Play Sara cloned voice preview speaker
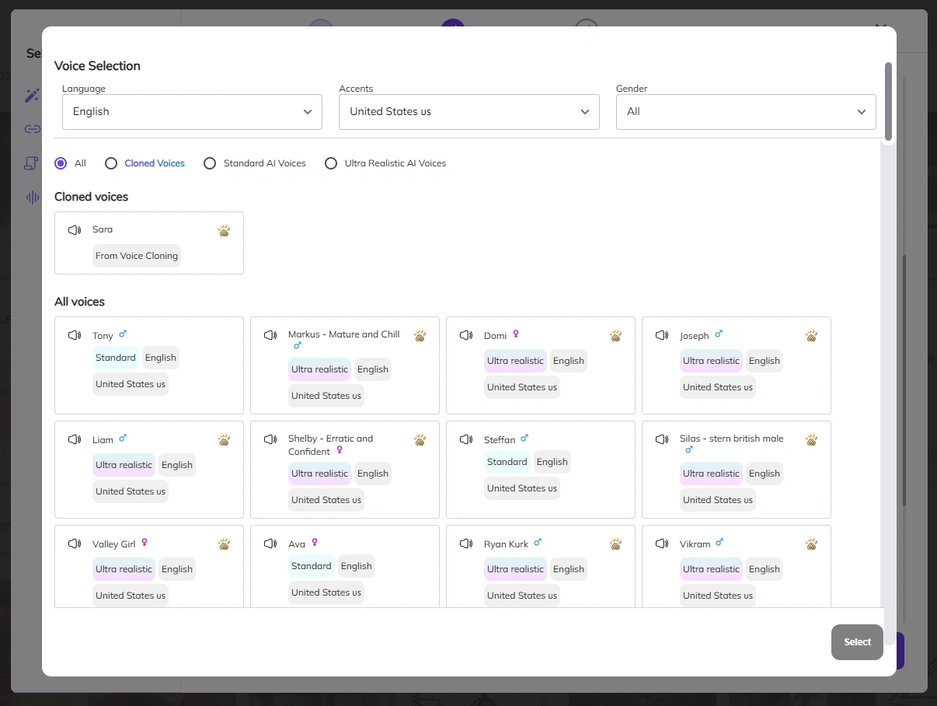This screenshot has height=706, width=937. coord(75,230)
